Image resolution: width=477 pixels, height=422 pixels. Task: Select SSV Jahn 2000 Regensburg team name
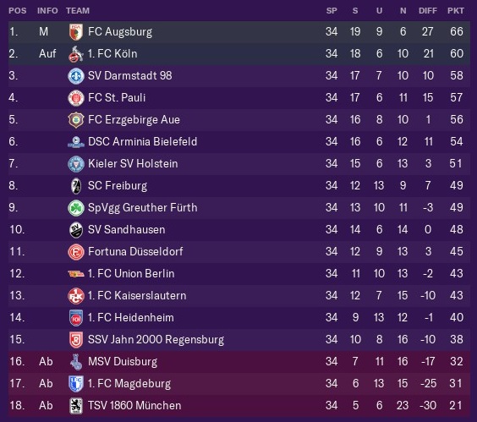(x=156, y=340)
